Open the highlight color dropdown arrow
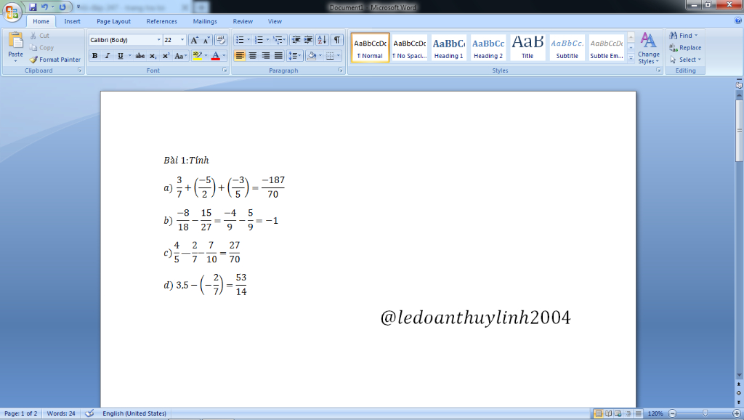The image size is (744, 420). tap(206, 56)
